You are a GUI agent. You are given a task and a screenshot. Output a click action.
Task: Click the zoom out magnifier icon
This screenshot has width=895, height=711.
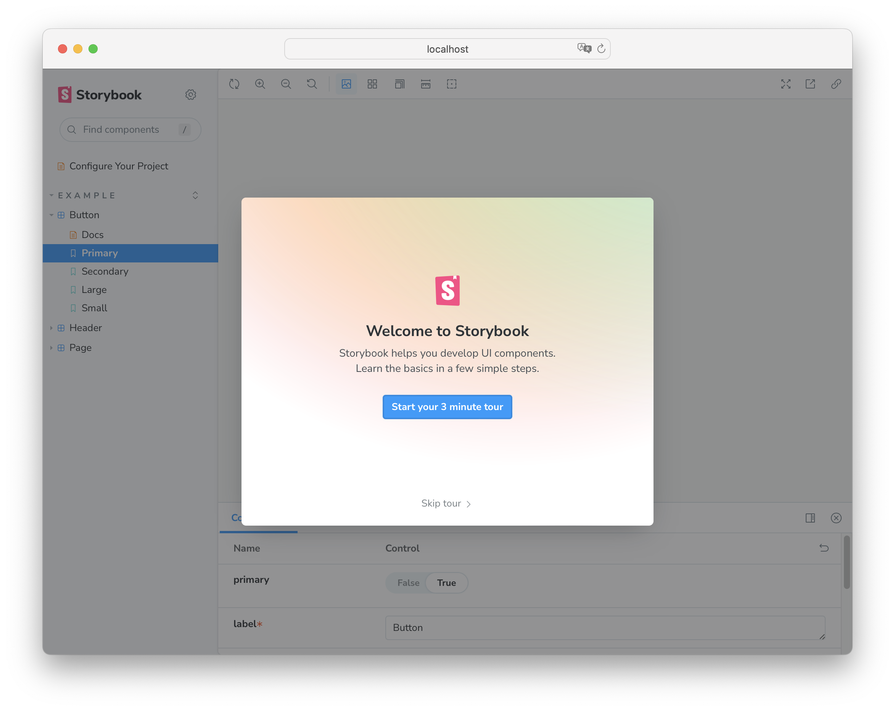(286, 84)
